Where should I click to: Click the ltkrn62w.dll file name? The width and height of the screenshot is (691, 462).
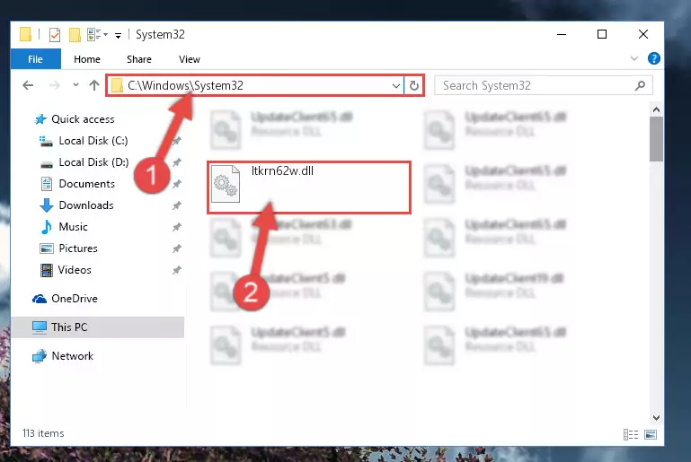coord(282,171)
